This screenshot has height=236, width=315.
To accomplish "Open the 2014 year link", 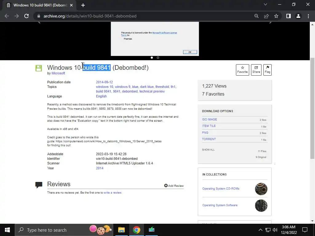I will tap(100, 168).
